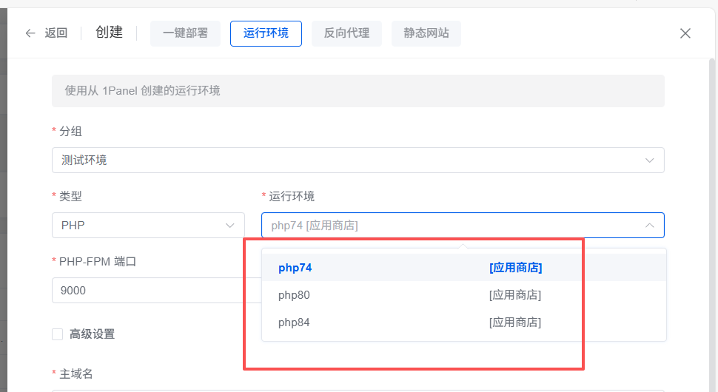Click the back arrow icon

click(30, 33)
